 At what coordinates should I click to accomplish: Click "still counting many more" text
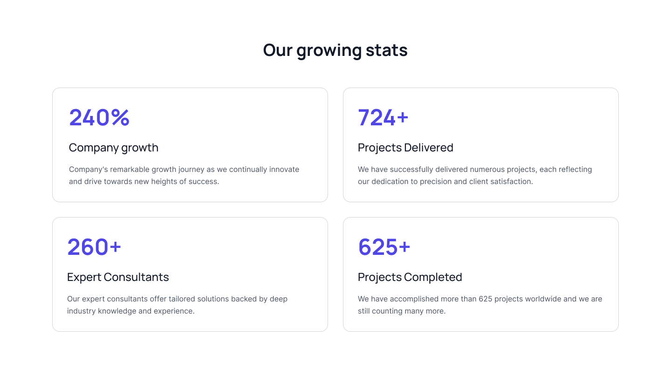(401, 311)
